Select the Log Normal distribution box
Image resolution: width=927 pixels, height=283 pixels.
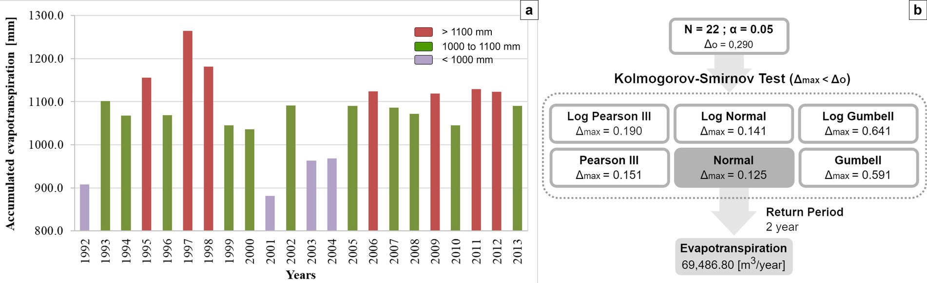tap(734, 124)
